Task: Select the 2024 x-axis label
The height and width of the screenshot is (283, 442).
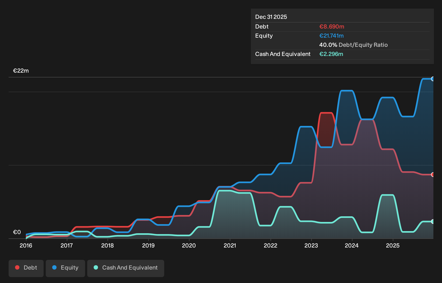Action: pyautogui.click(x=352, y=246)
